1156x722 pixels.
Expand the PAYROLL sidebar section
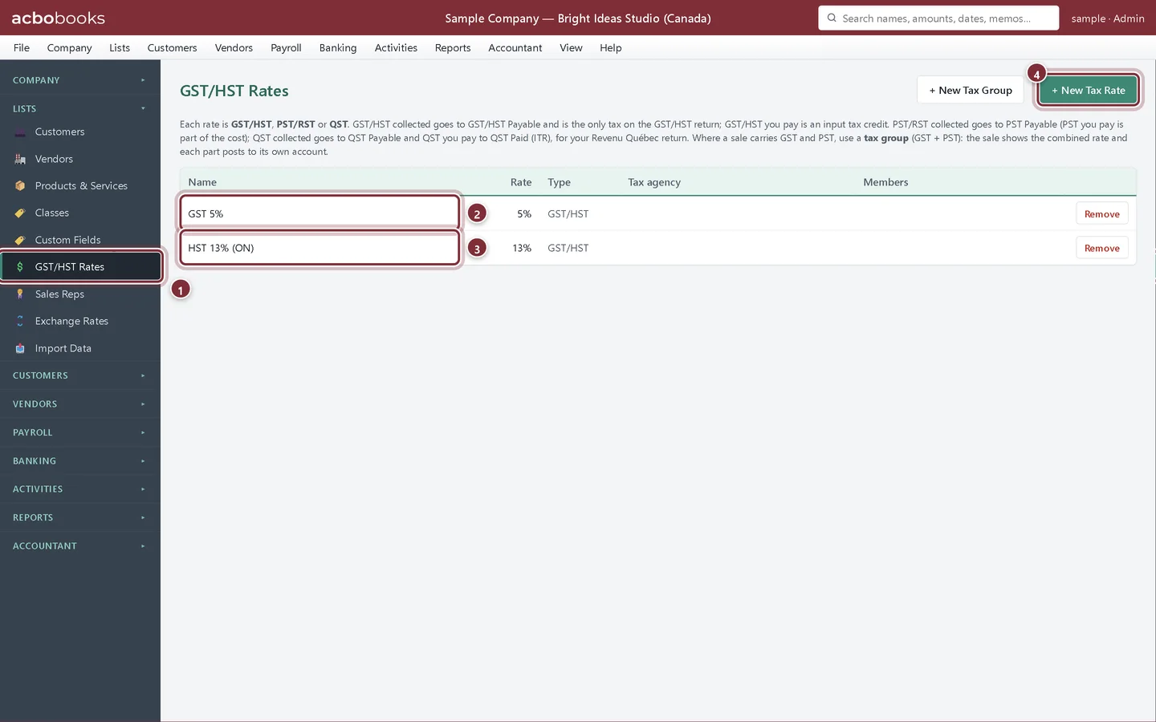(x=80, y=432)
